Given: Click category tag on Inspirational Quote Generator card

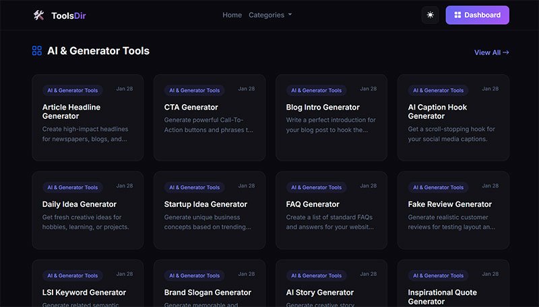Looking at the screenshot, I should 439,275.
